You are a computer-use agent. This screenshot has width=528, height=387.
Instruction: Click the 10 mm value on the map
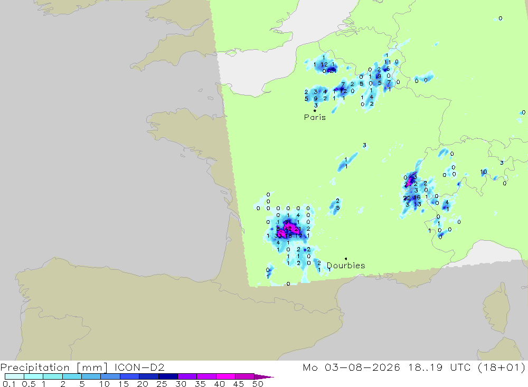484,172
